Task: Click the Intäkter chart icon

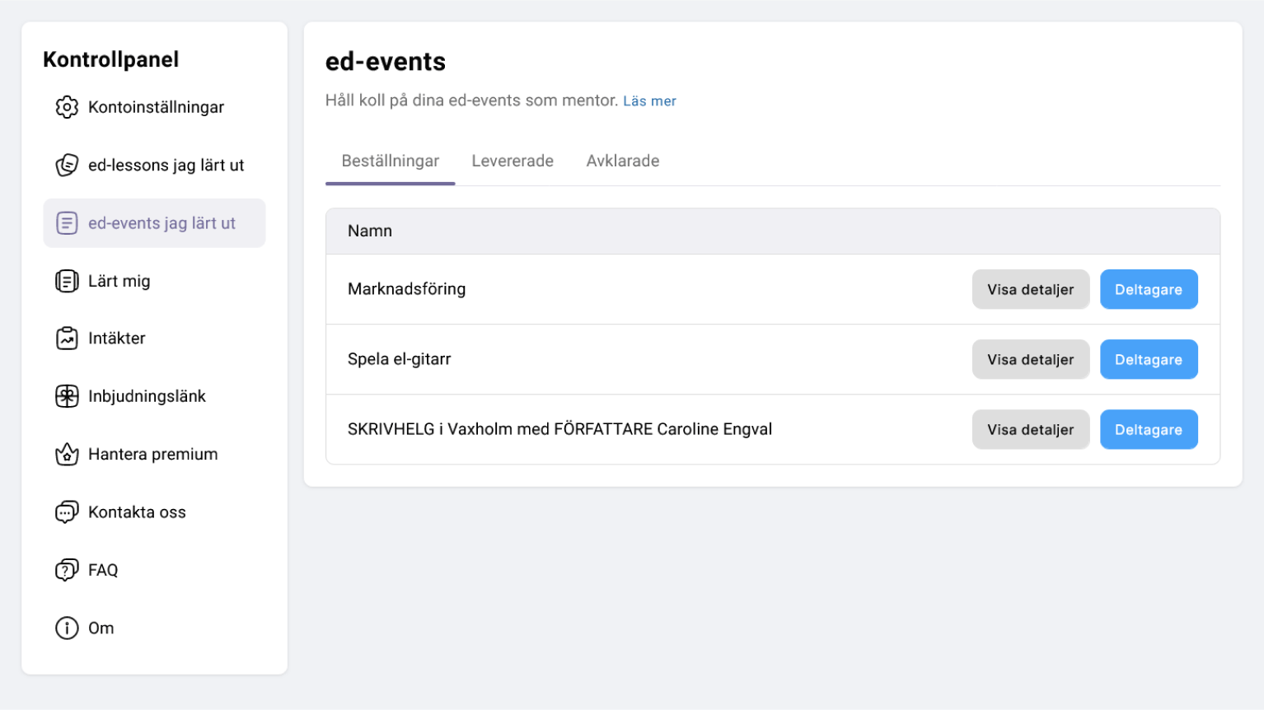Action: pyautogui.click(x=67, y=339)
